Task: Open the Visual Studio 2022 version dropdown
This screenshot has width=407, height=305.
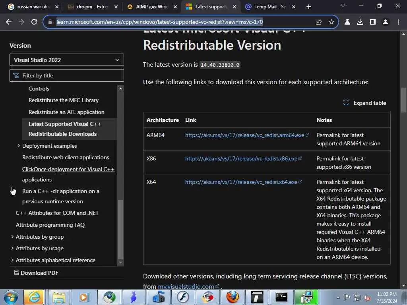Action: [x=67, y=60]
